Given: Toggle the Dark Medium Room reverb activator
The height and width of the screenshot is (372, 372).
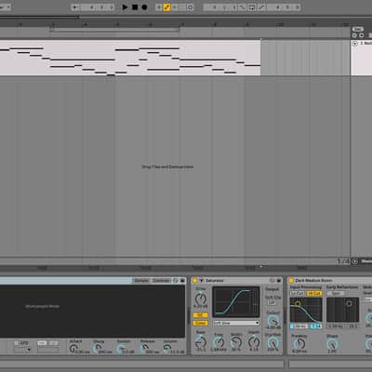Looking at the screenshot, I should point(291,281).
